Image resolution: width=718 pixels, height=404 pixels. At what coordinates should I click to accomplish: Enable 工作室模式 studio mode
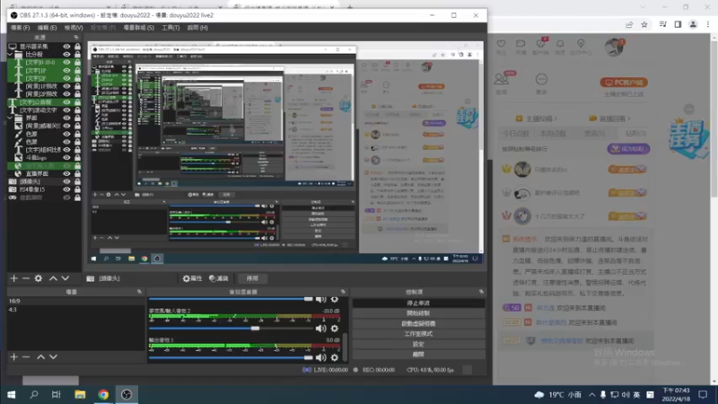click(x=418, y=333)
